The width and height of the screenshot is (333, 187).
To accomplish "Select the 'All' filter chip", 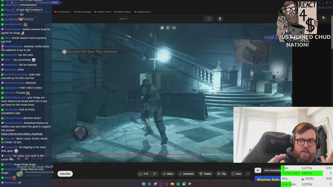I will pos(258,170).
